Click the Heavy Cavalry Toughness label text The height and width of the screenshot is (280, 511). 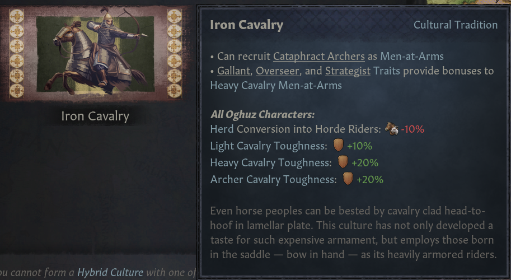pyautogui.click(x=271, y=162)
